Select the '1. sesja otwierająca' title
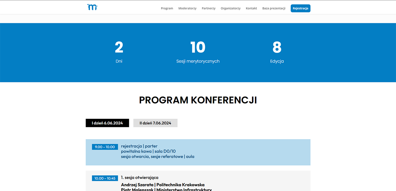Viewport: 396px width, 191px height. [140, 178]
